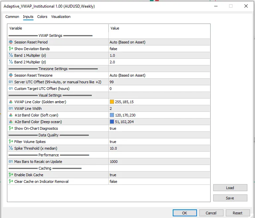
Task: Click the Server UTC Offset integer icon
Action: 11,82
